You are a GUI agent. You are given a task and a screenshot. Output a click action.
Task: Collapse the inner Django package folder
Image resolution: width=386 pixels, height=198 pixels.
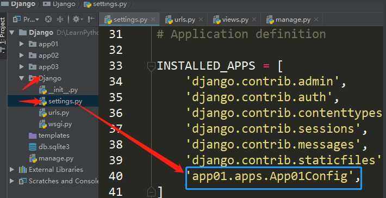(x=22, y=78)
